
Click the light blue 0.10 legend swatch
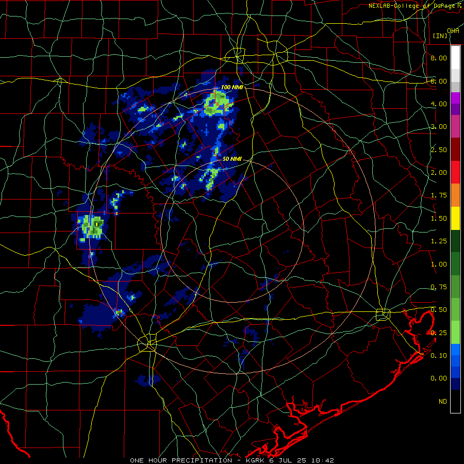[x=455, y=350]
